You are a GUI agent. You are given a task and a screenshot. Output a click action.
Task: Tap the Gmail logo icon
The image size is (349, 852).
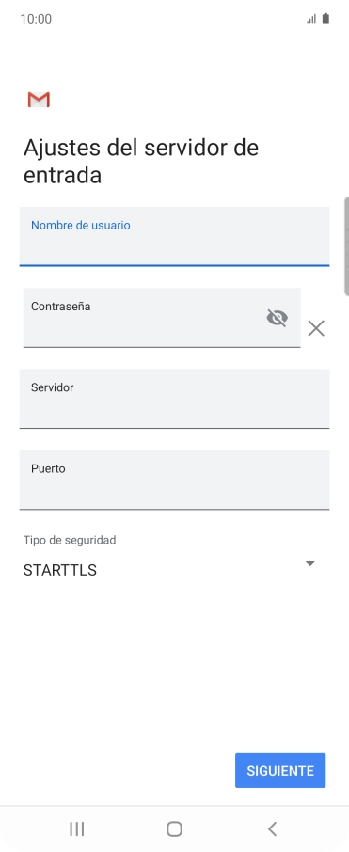click(39, 100)
